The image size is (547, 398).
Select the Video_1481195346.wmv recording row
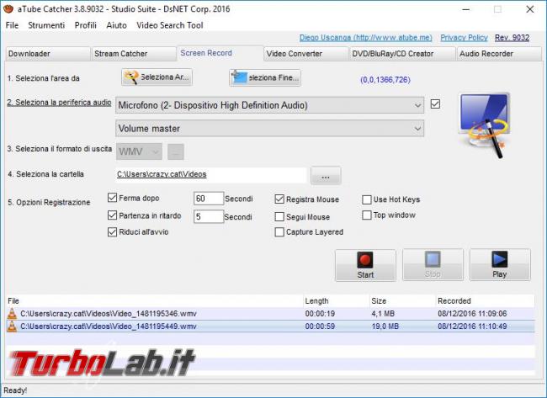270,314
